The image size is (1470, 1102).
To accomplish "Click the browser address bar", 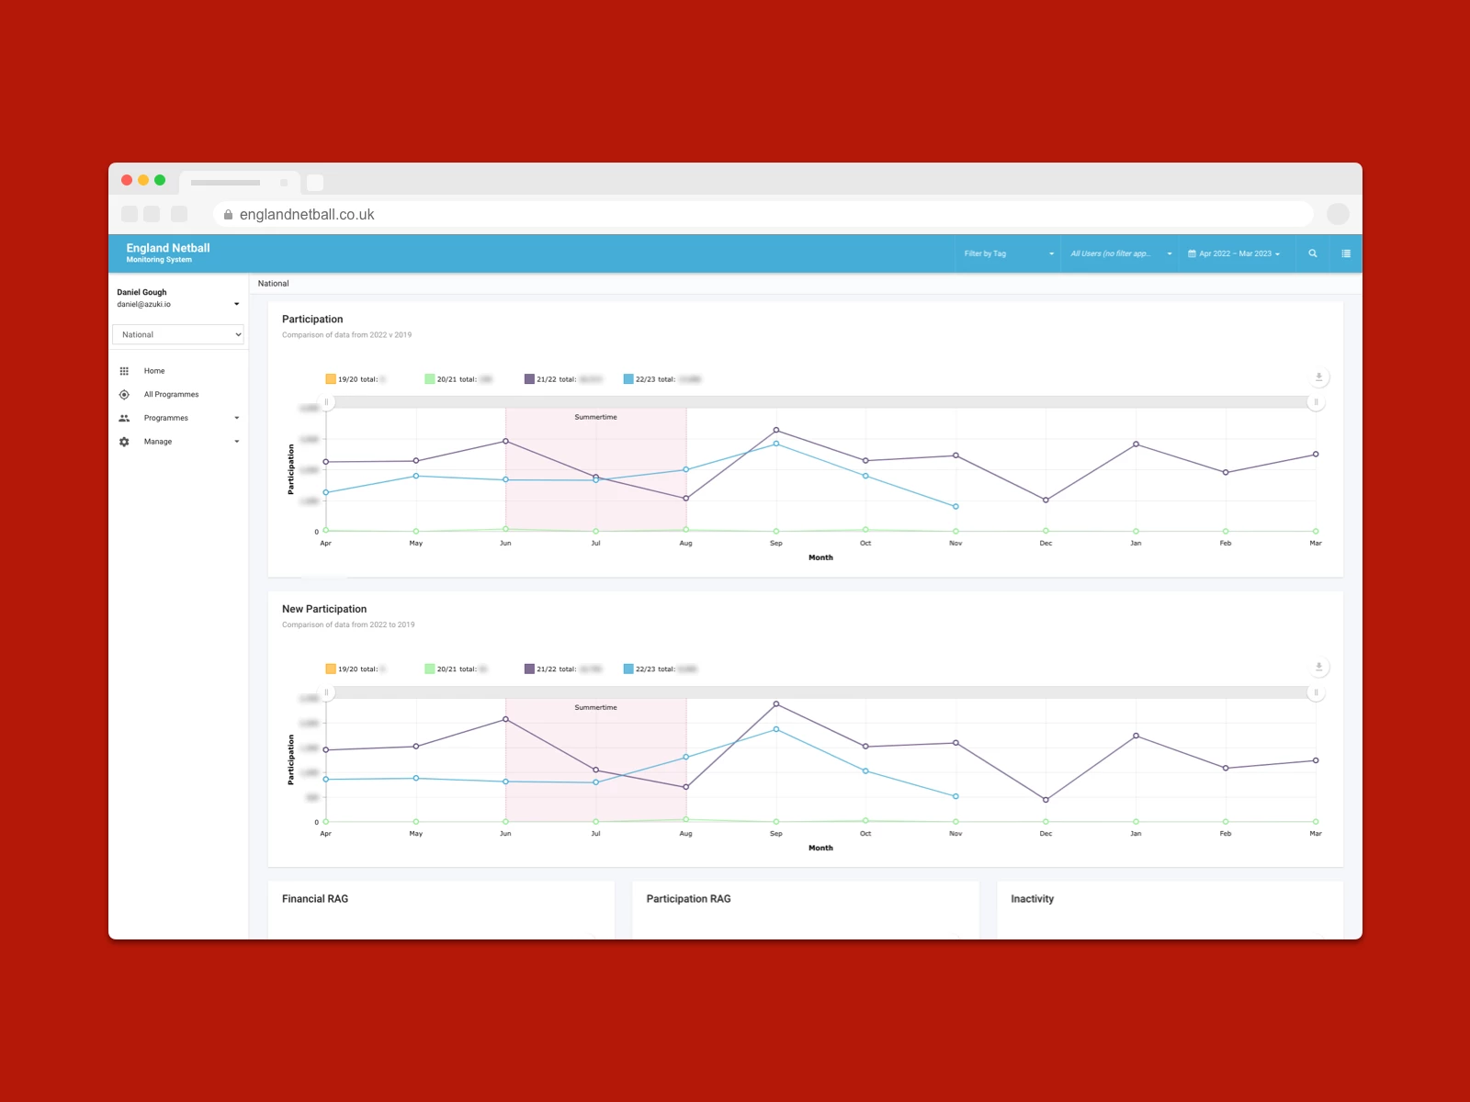I will coord(763,214).
